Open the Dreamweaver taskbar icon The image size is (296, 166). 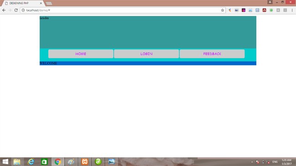click(x=98, y=161)
